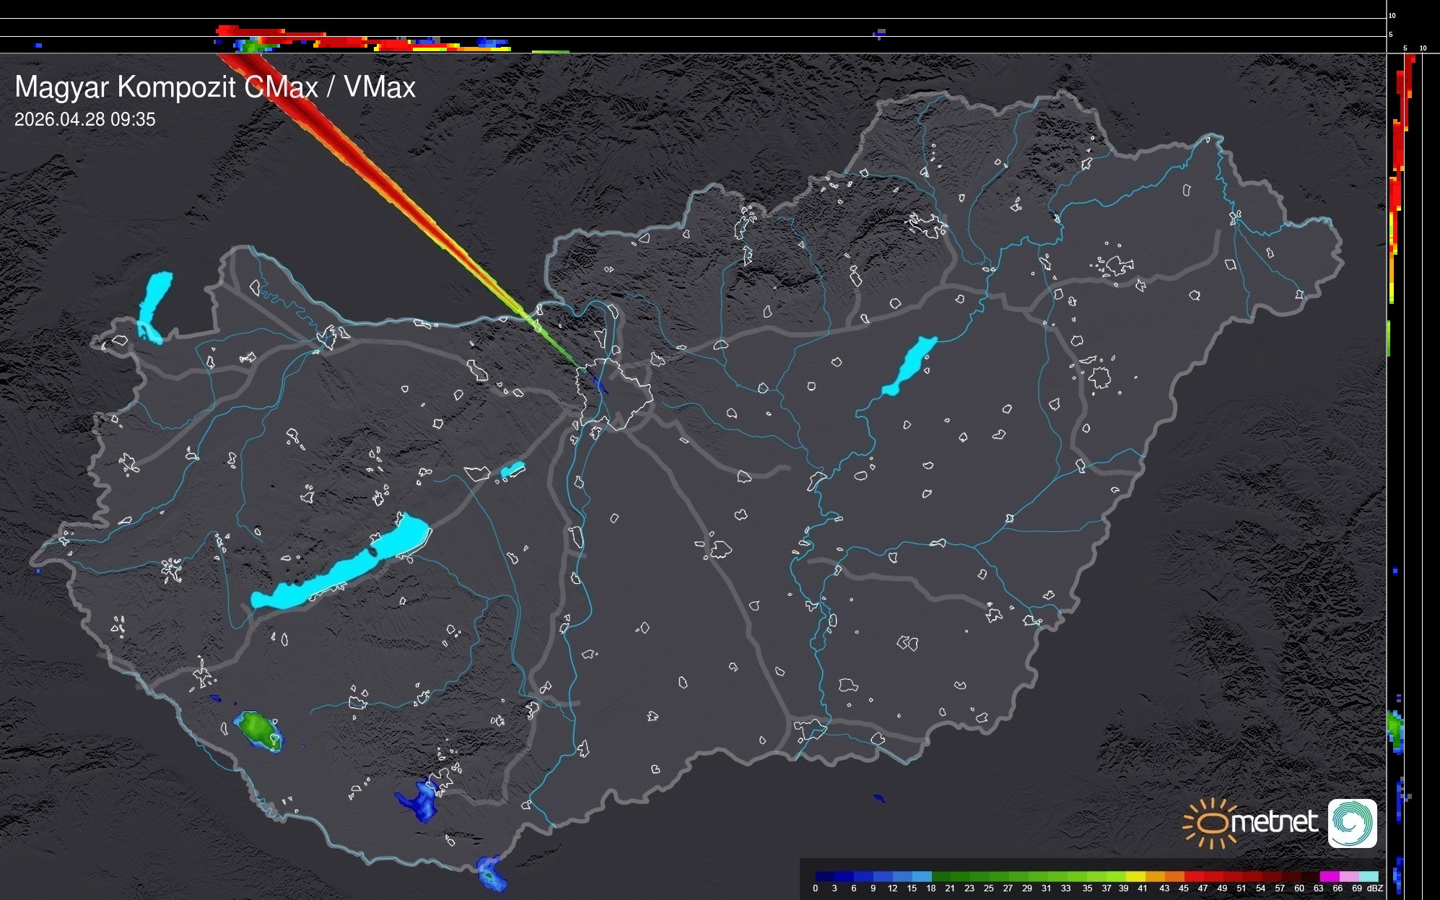Viewport: 1440px width, 900px height.
Task: Click the dBZ unit label in legend
Action: click(1375, 888)
